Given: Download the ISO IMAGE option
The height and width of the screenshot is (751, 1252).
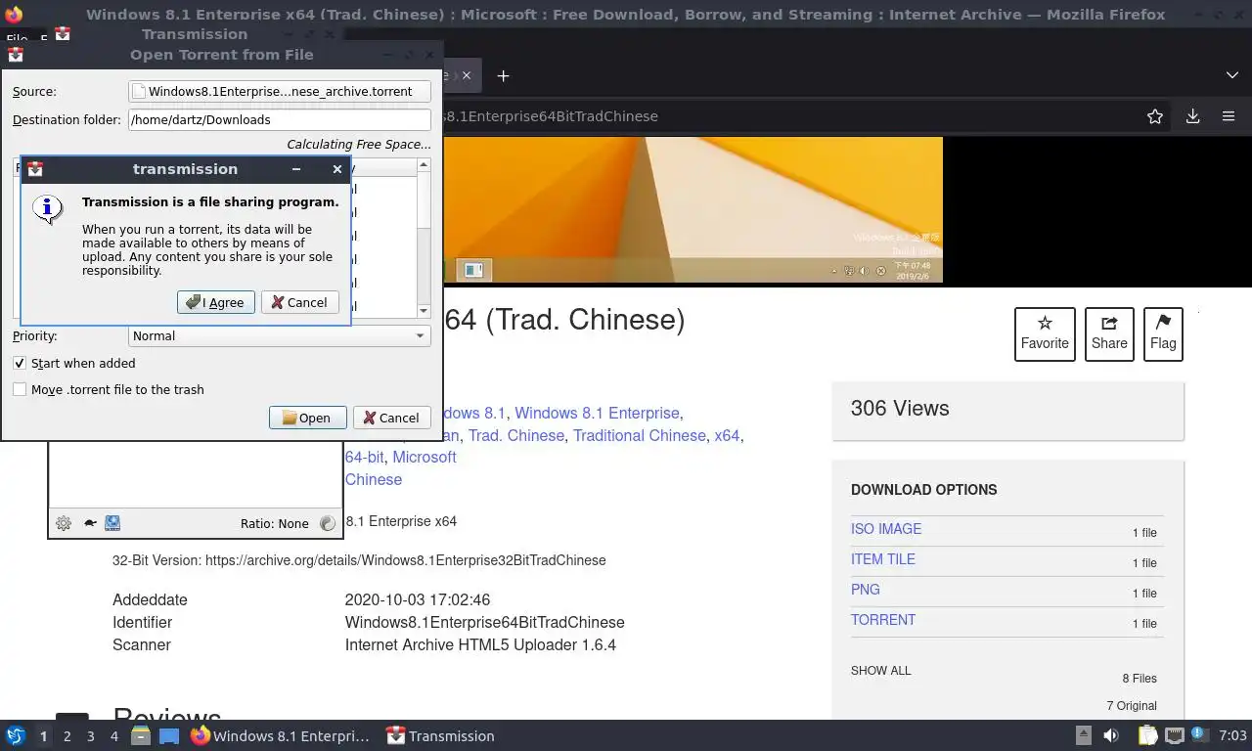Looking at the screenshot, I should click(x=886, y=529).
